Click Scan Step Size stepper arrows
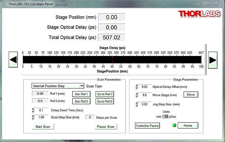The image size is (225, 142). [x=33, y=117]
